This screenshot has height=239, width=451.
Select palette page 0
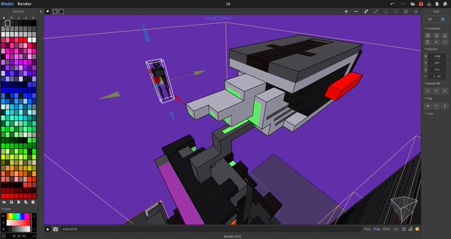coord(11,18)
